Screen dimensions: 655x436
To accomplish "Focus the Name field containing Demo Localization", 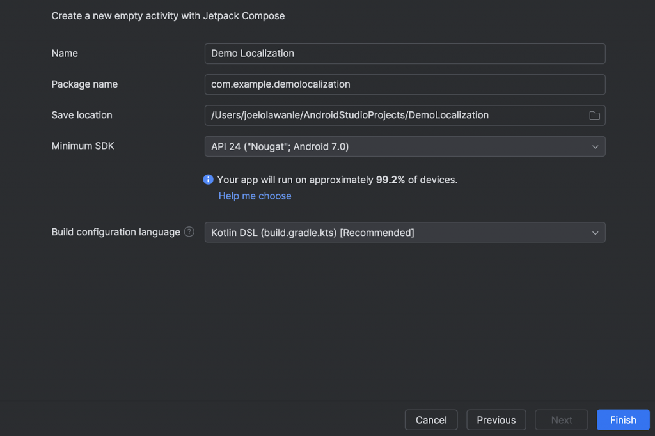I will pos(404,54).
